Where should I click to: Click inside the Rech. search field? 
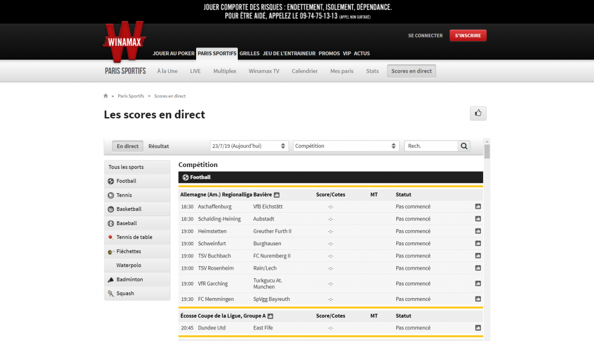(432, 146)
